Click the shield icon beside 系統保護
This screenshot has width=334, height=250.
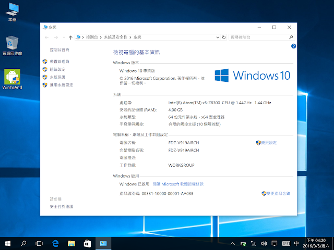(x=45, y=77)
